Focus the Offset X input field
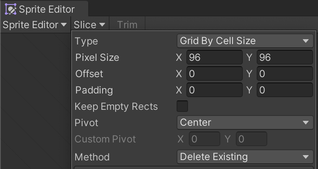Viewport: 318px width, 169px height. click(215, 73)
